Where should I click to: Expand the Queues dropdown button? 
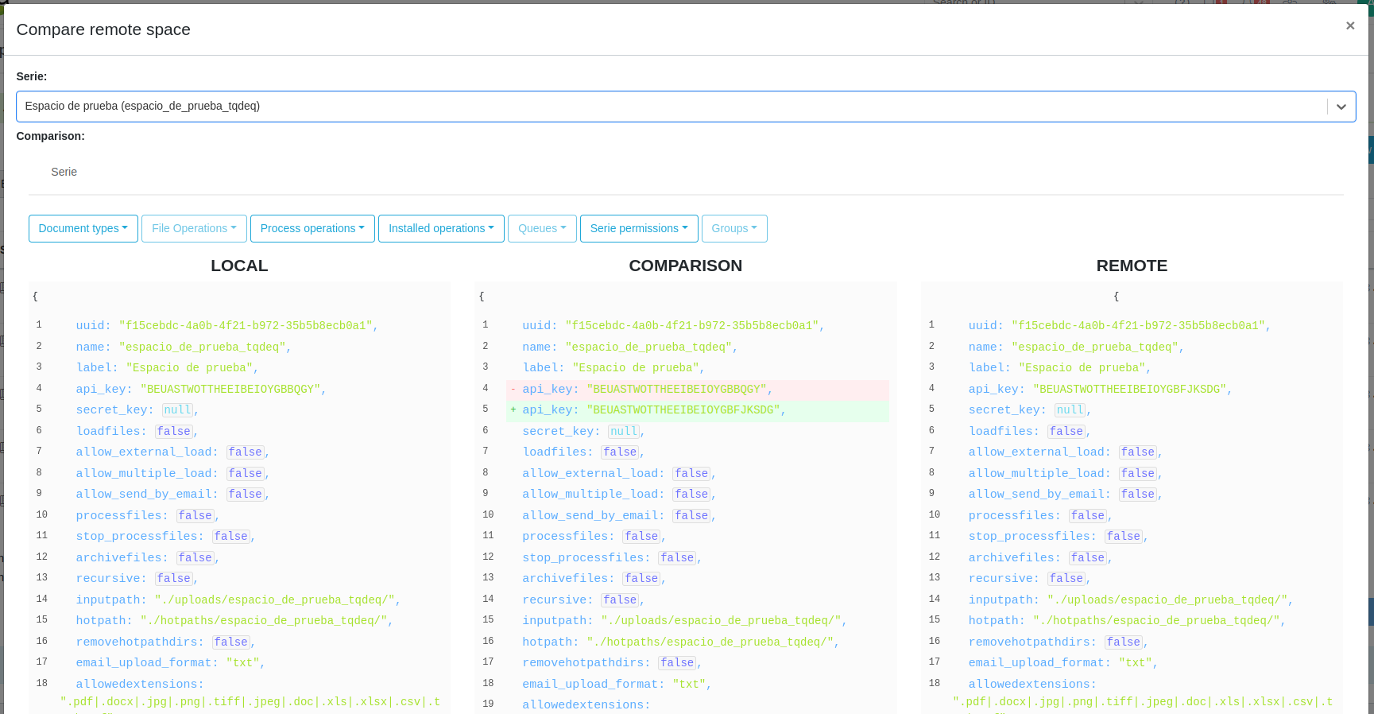(x=542, y=229)
